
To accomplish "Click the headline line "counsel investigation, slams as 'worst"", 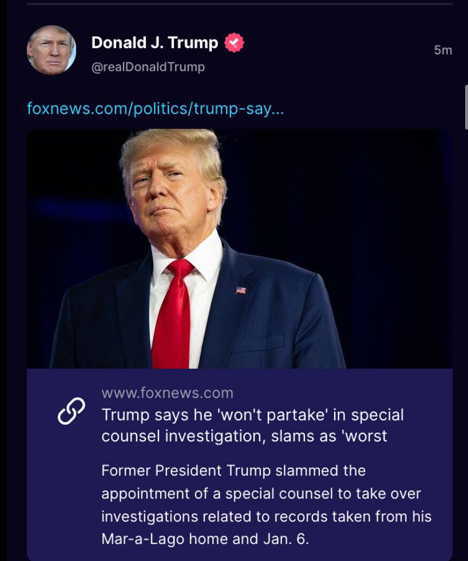I will coord(244,436).
